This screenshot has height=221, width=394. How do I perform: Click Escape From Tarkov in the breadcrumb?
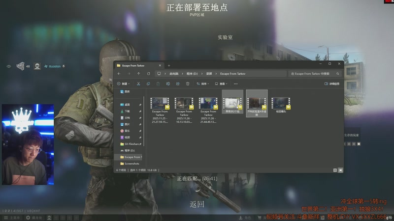(x=232, y=74)
